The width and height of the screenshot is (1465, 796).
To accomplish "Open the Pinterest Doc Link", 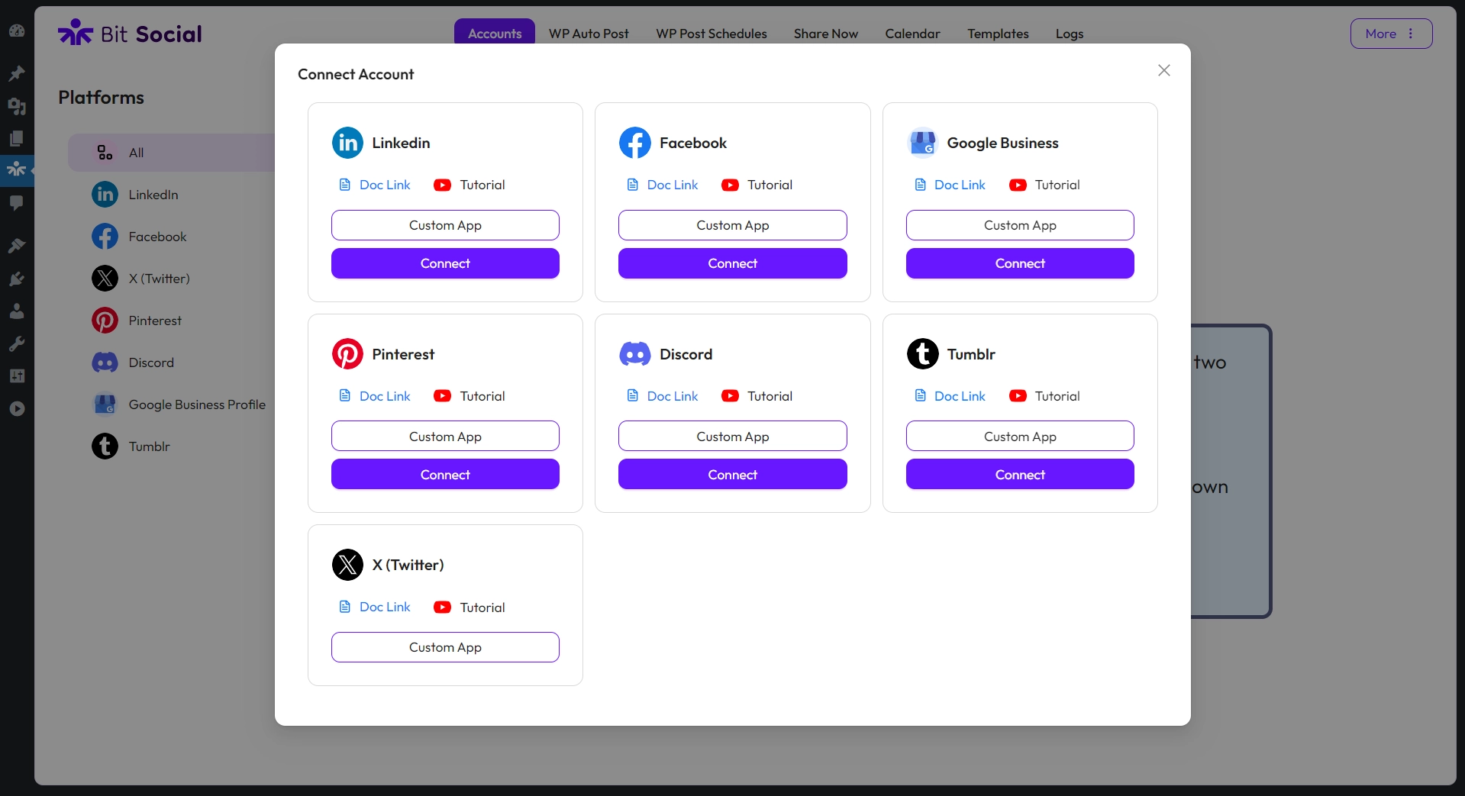I will [x=384, y=396].
